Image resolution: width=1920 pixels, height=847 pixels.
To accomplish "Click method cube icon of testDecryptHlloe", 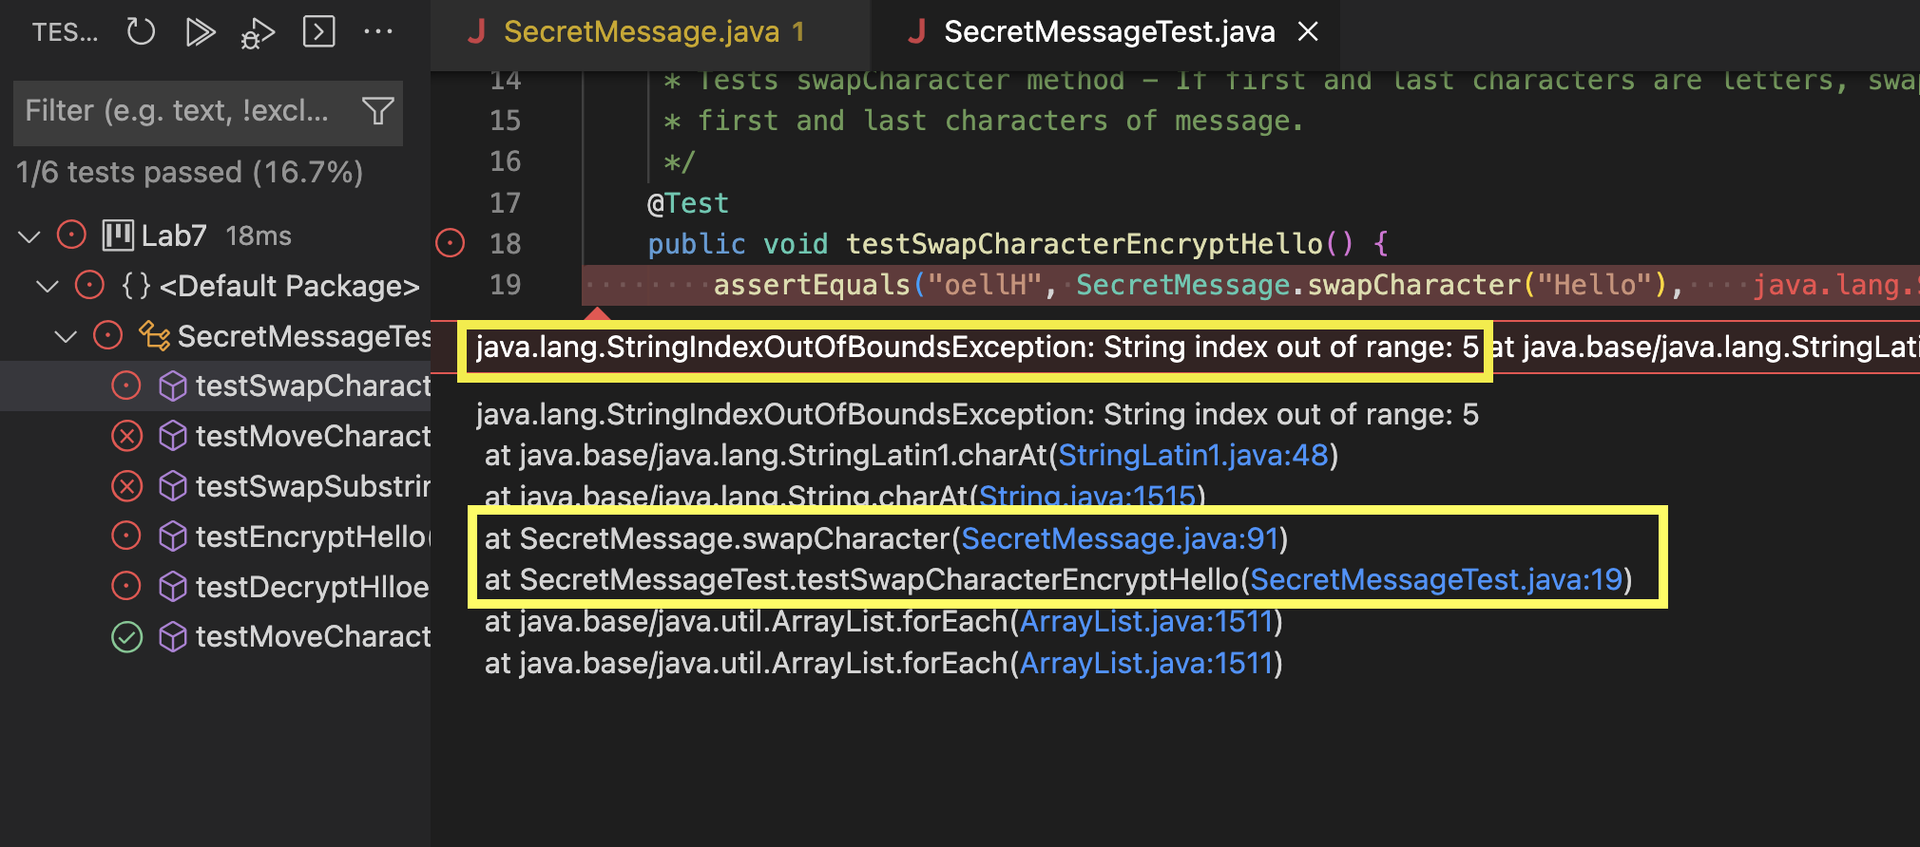I will point(172,587).
